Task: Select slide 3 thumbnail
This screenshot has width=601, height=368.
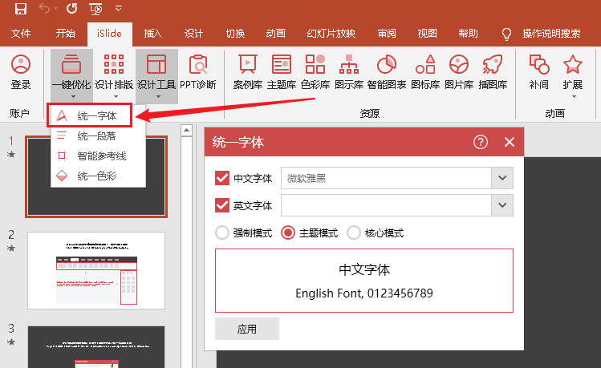Action: coord(96,346)
